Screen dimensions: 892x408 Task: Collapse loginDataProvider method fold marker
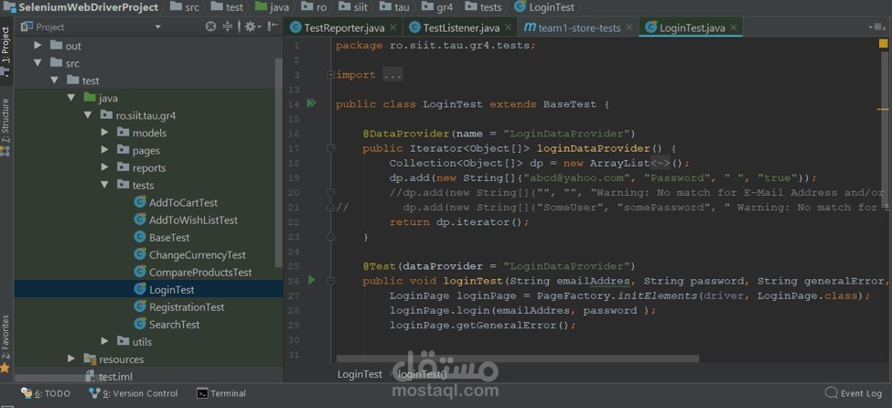331,148
